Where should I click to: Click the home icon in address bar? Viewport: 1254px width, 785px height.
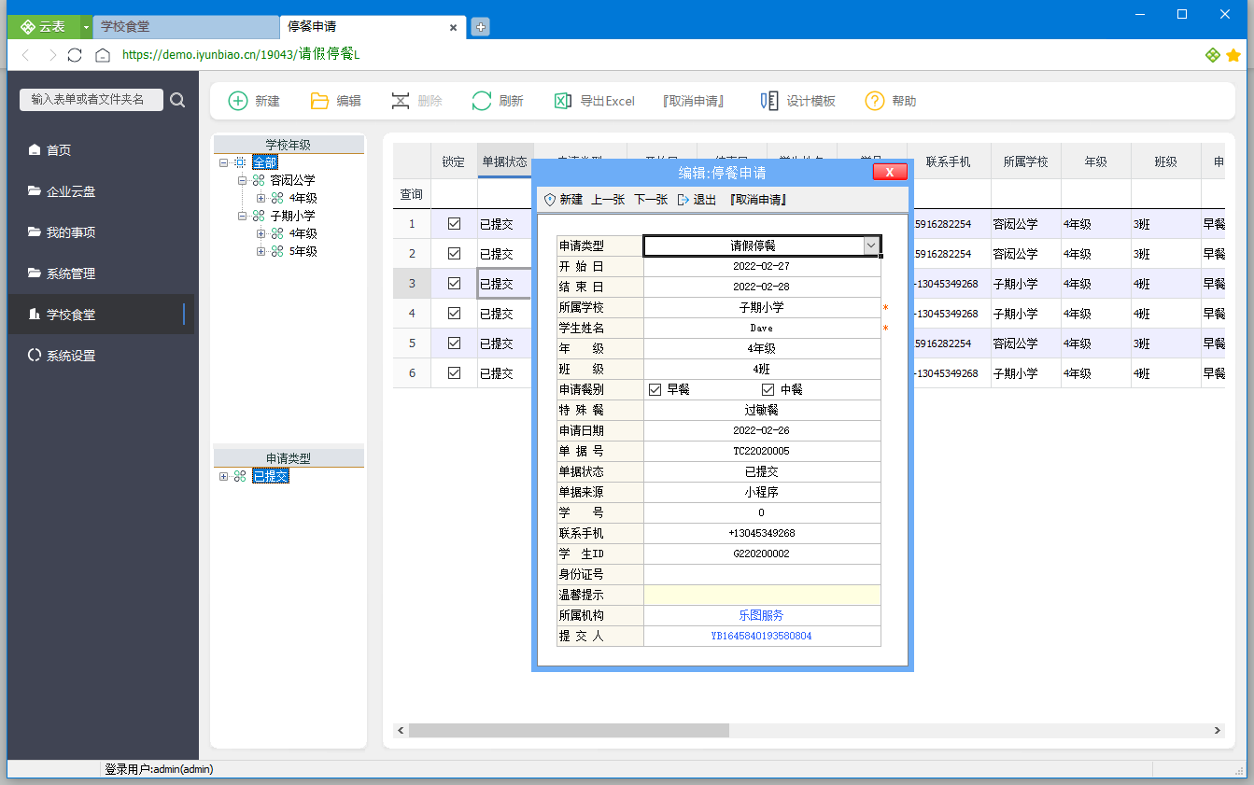click(x=103, y=55)
